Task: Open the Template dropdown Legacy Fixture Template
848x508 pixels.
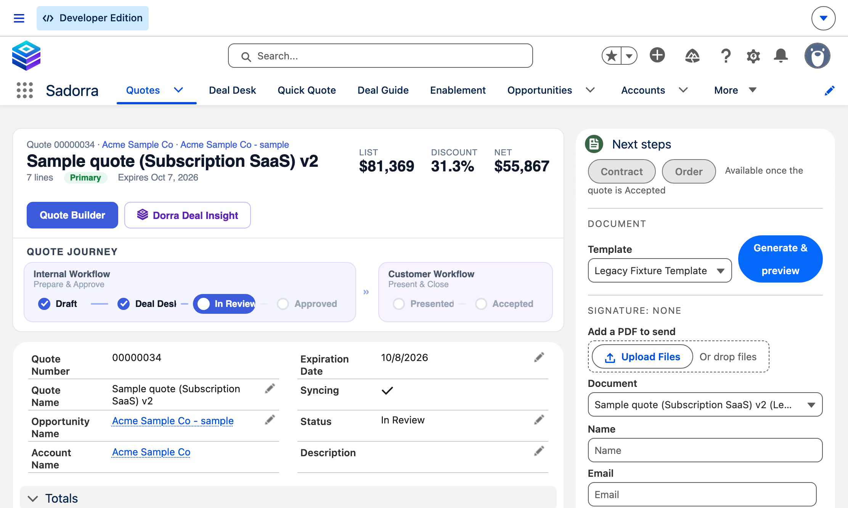Action: click(x=660, y=271)
